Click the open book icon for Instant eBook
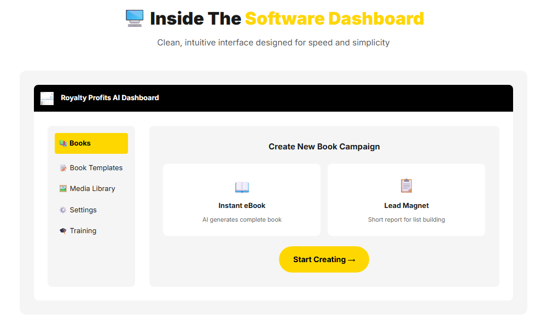The image size is (547, 324). pos(242,188)
